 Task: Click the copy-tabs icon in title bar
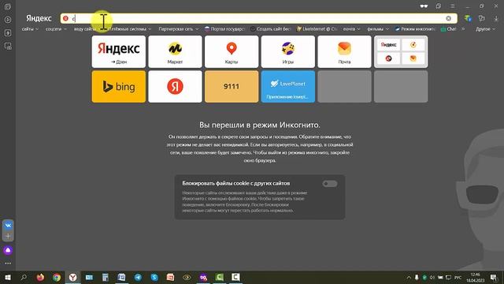(439, 6)
